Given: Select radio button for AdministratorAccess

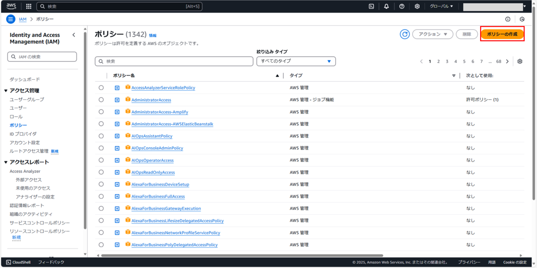Looking at the screenshot, I should pos(101,100).
